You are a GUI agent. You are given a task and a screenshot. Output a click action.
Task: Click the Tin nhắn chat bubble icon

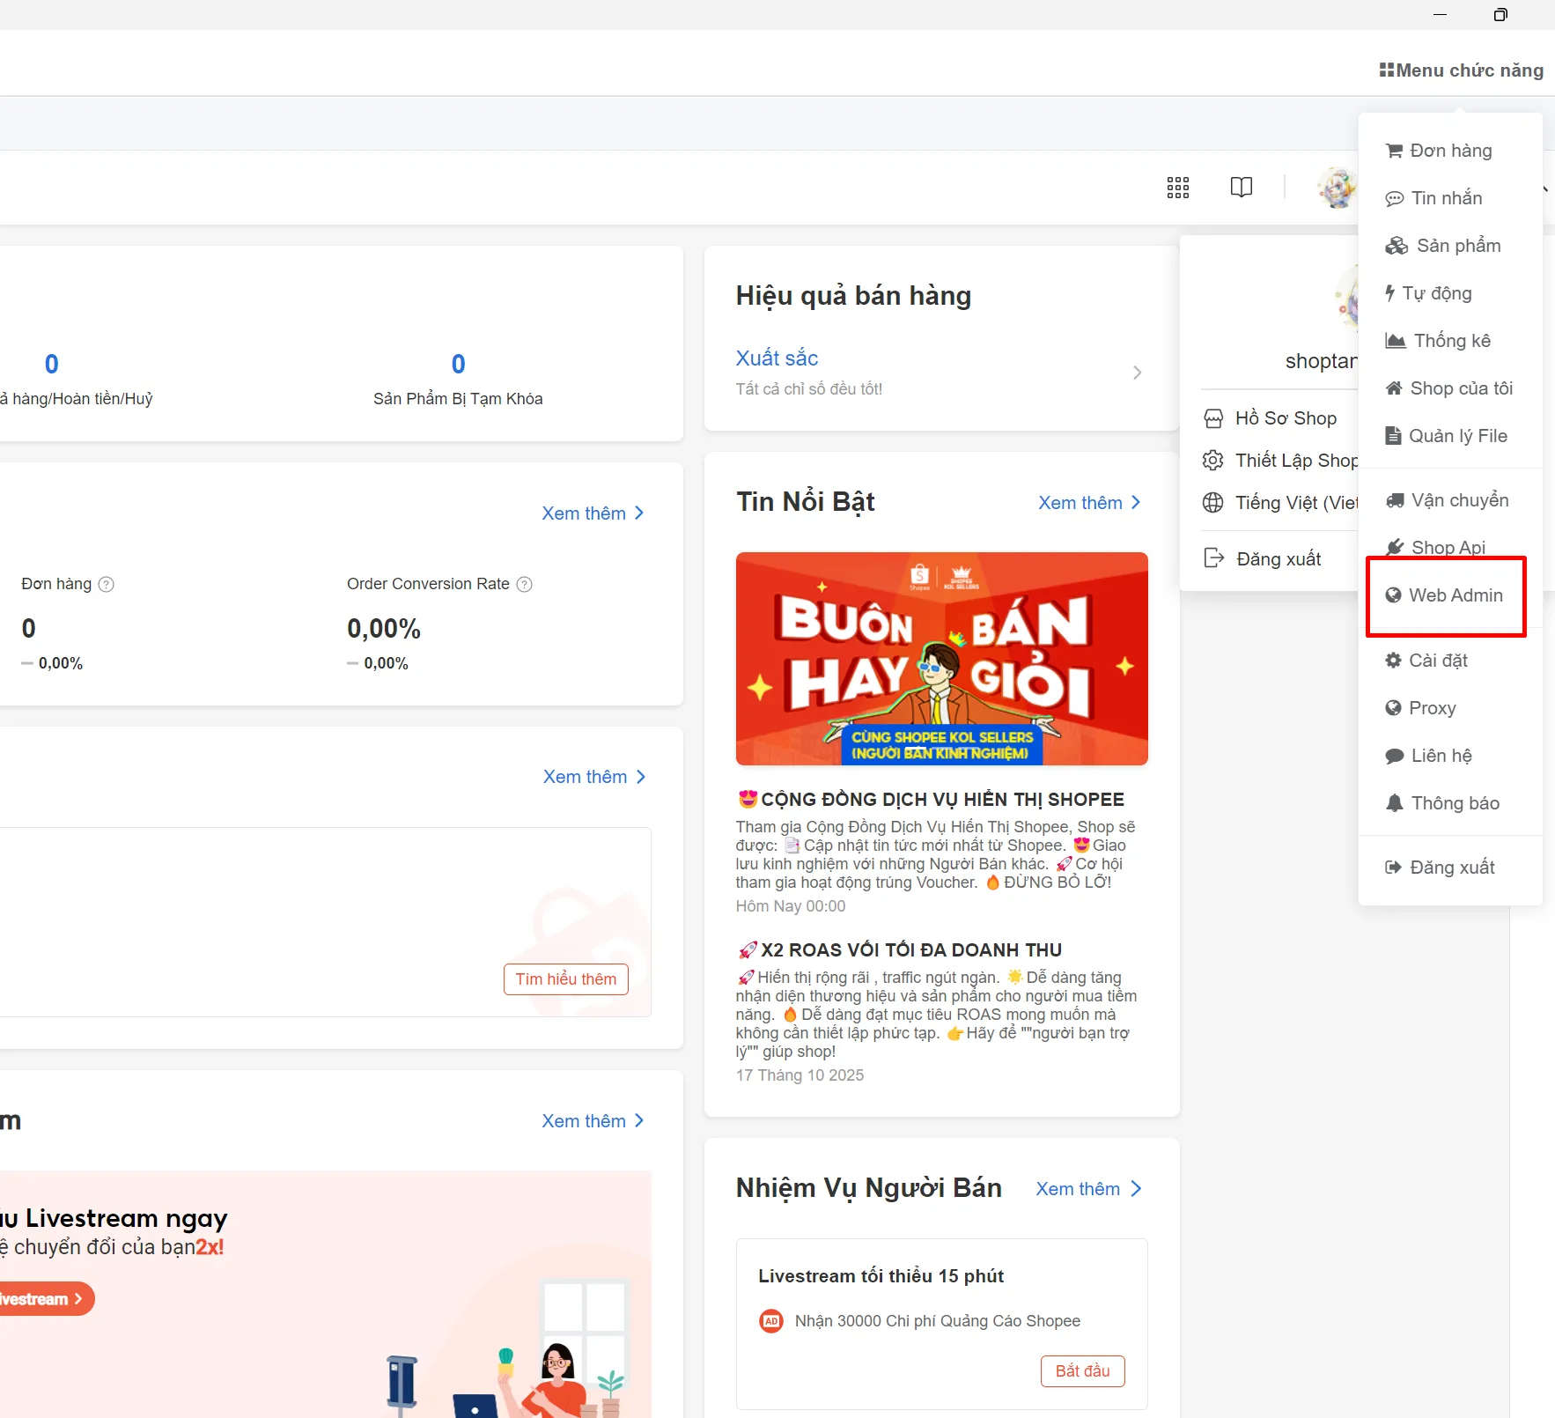(x=1395, y=199)
